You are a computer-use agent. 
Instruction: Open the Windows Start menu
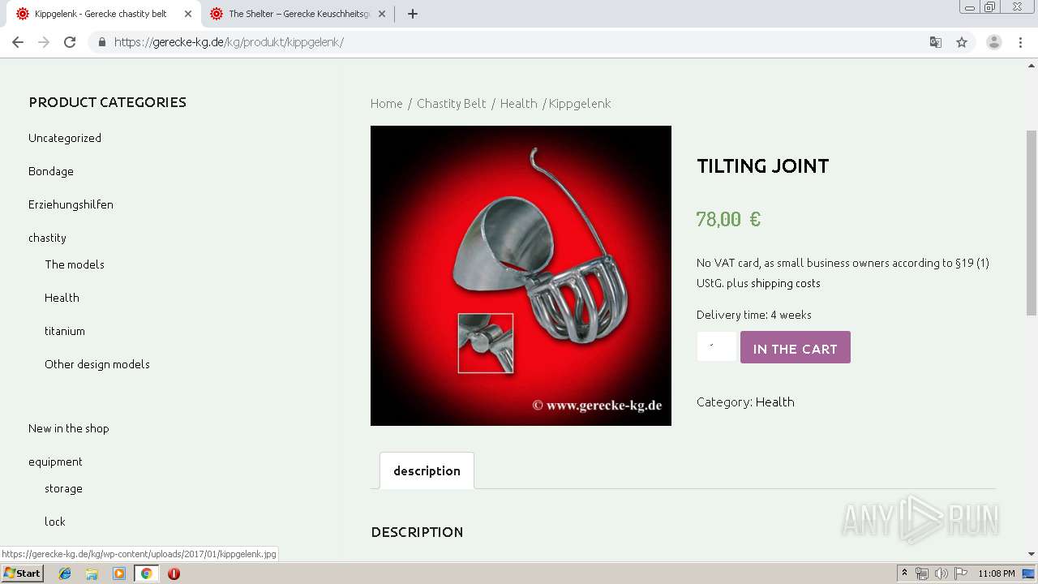pos(22,573)
